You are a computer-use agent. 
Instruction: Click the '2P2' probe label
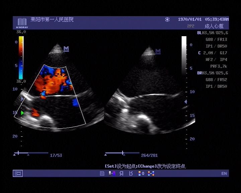190,26
